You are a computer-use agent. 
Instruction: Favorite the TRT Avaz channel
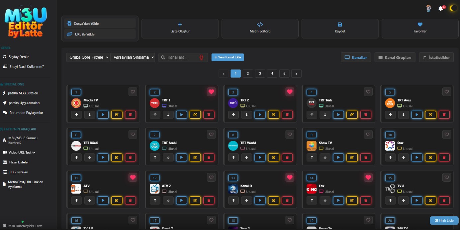coord(447,92)
